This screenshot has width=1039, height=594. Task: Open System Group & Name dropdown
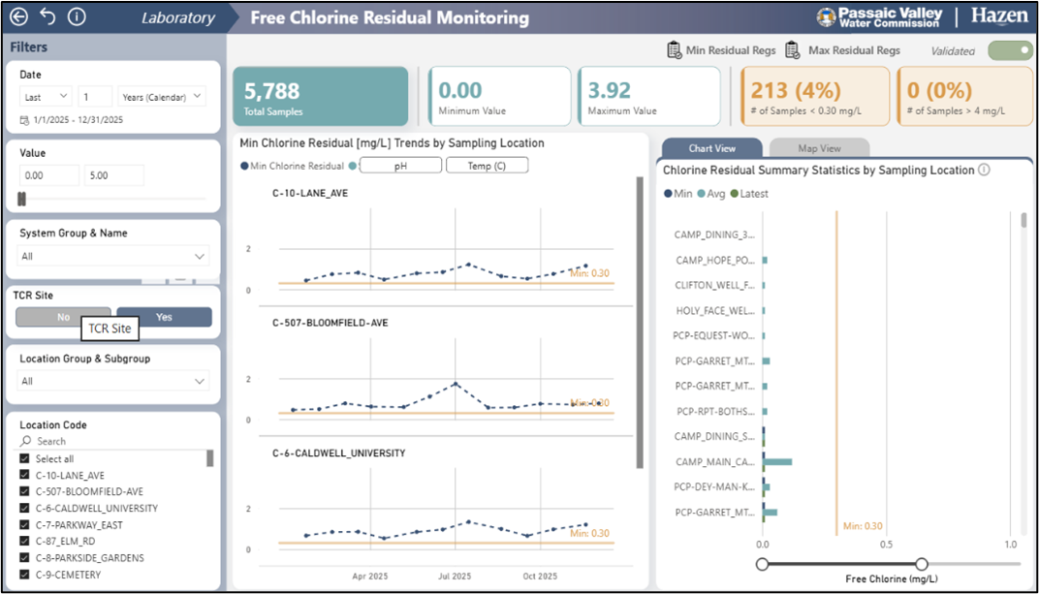point(114,257)
